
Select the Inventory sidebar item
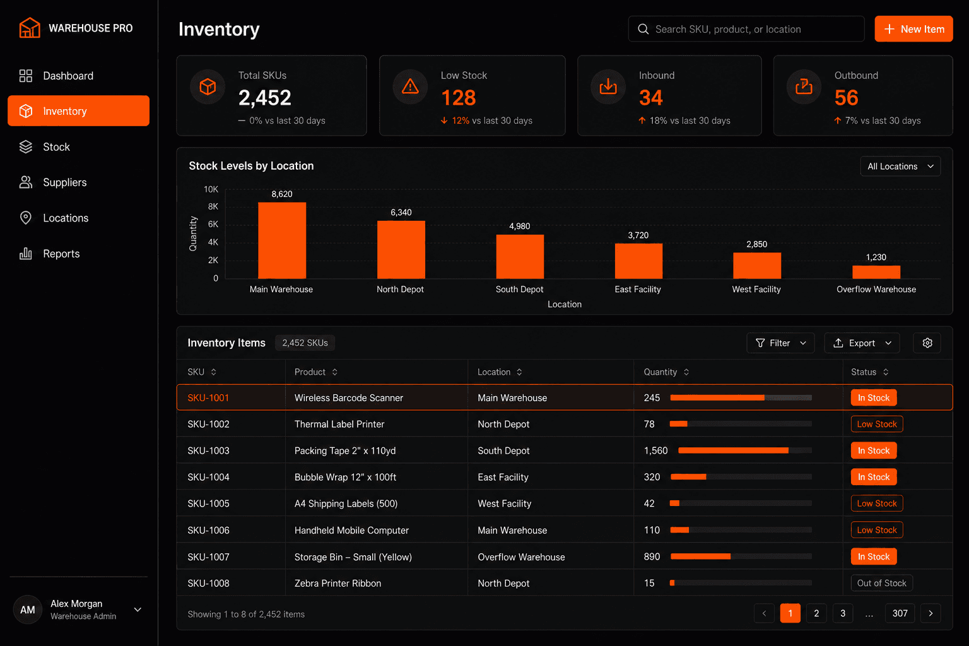pyautogui.click(x=78, y=111)
